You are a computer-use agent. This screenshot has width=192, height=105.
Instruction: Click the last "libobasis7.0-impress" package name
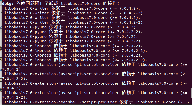28,60
